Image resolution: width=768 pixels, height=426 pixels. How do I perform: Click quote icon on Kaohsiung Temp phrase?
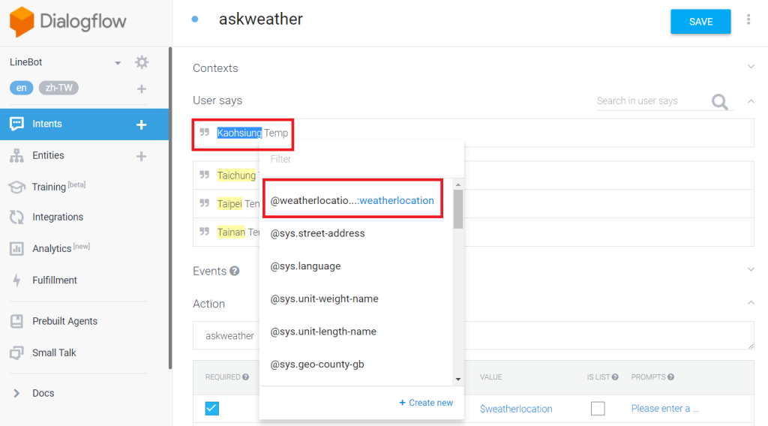(x=205, y=132)
